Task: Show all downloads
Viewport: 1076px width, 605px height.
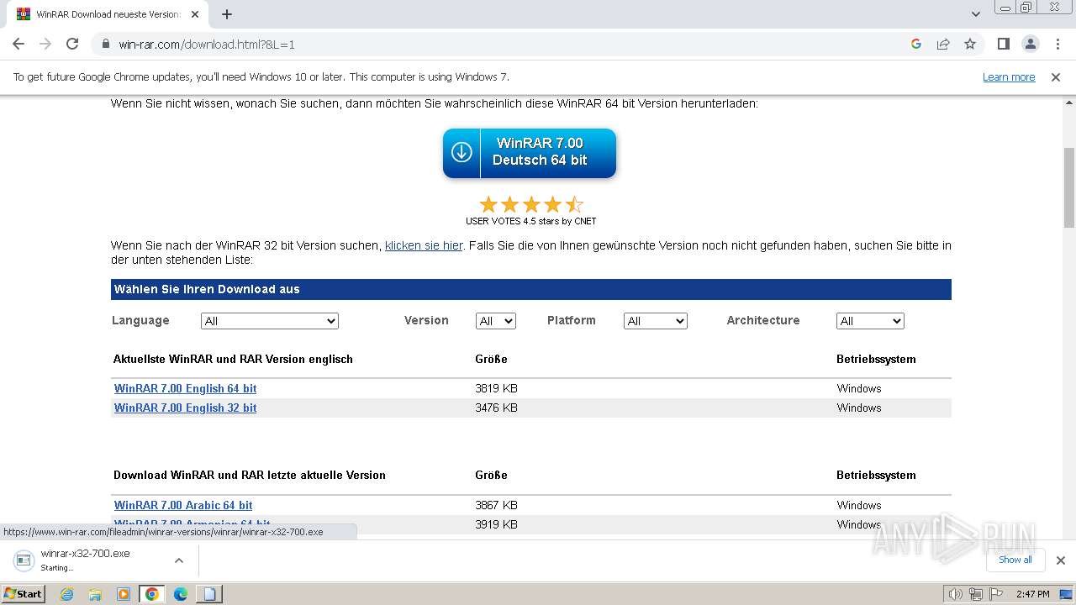Action: click(x=1015, y=560)
